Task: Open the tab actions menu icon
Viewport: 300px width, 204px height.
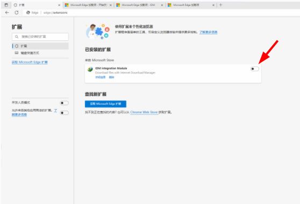Action: click(x=6, y=5)
